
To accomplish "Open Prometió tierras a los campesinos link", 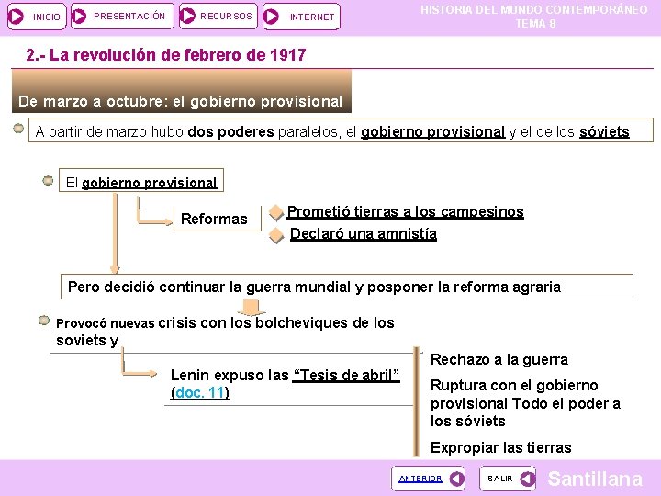I will tap(405, 211).
